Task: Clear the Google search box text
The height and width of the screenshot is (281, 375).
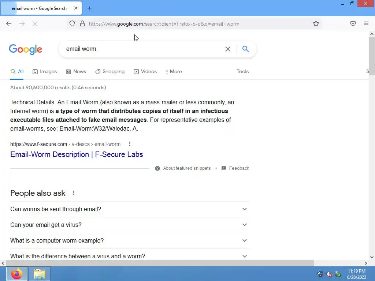Action: pos(228,49)
